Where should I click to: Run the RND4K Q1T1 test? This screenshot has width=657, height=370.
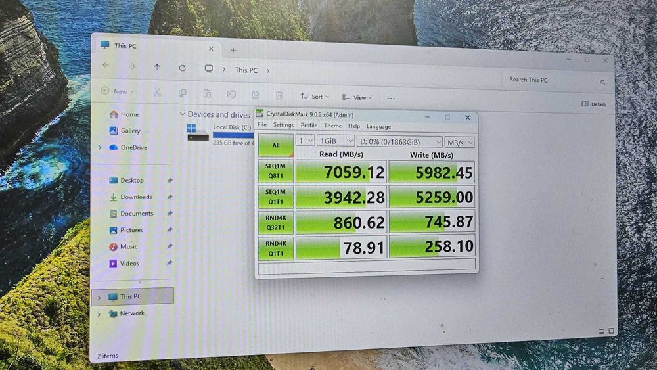coord(275,248)
